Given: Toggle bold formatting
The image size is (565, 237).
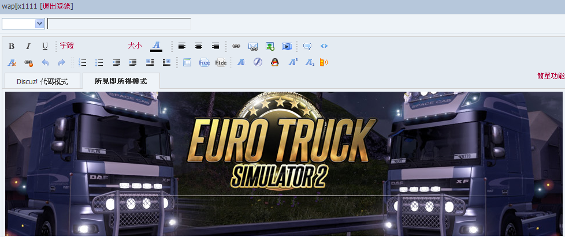Looking at the screenshot, I should [x=12, y=46].
